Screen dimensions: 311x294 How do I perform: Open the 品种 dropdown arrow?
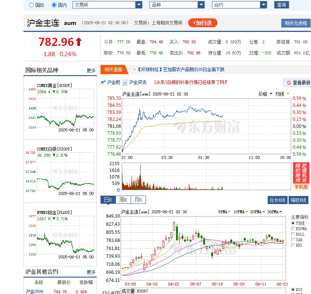201,5
